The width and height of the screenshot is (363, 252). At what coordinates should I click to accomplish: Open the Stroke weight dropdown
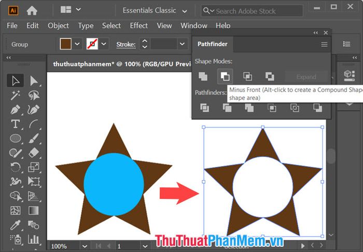tap(183, 44)
